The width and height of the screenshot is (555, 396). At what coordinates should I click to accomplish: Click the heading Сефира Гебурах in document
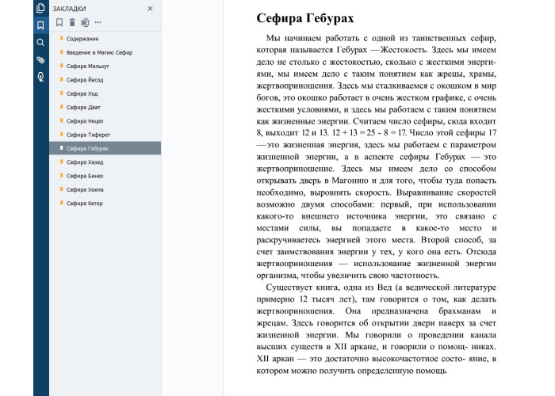[x=305, y=17]
